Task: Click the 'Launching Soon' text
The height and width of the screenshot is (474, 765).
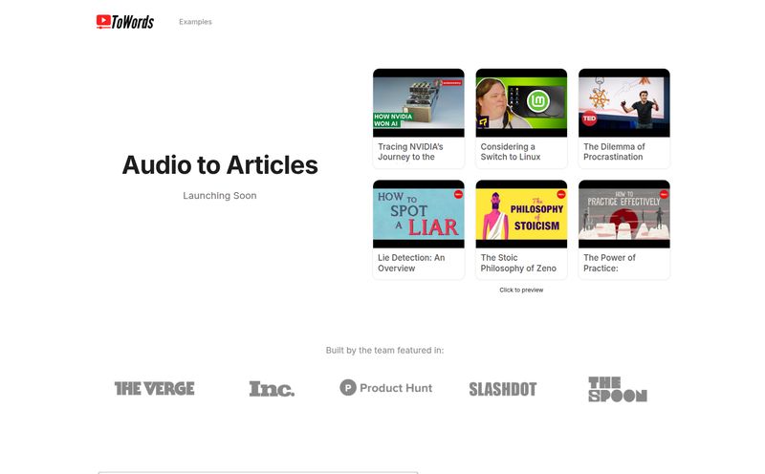Action: click(220, 196)
